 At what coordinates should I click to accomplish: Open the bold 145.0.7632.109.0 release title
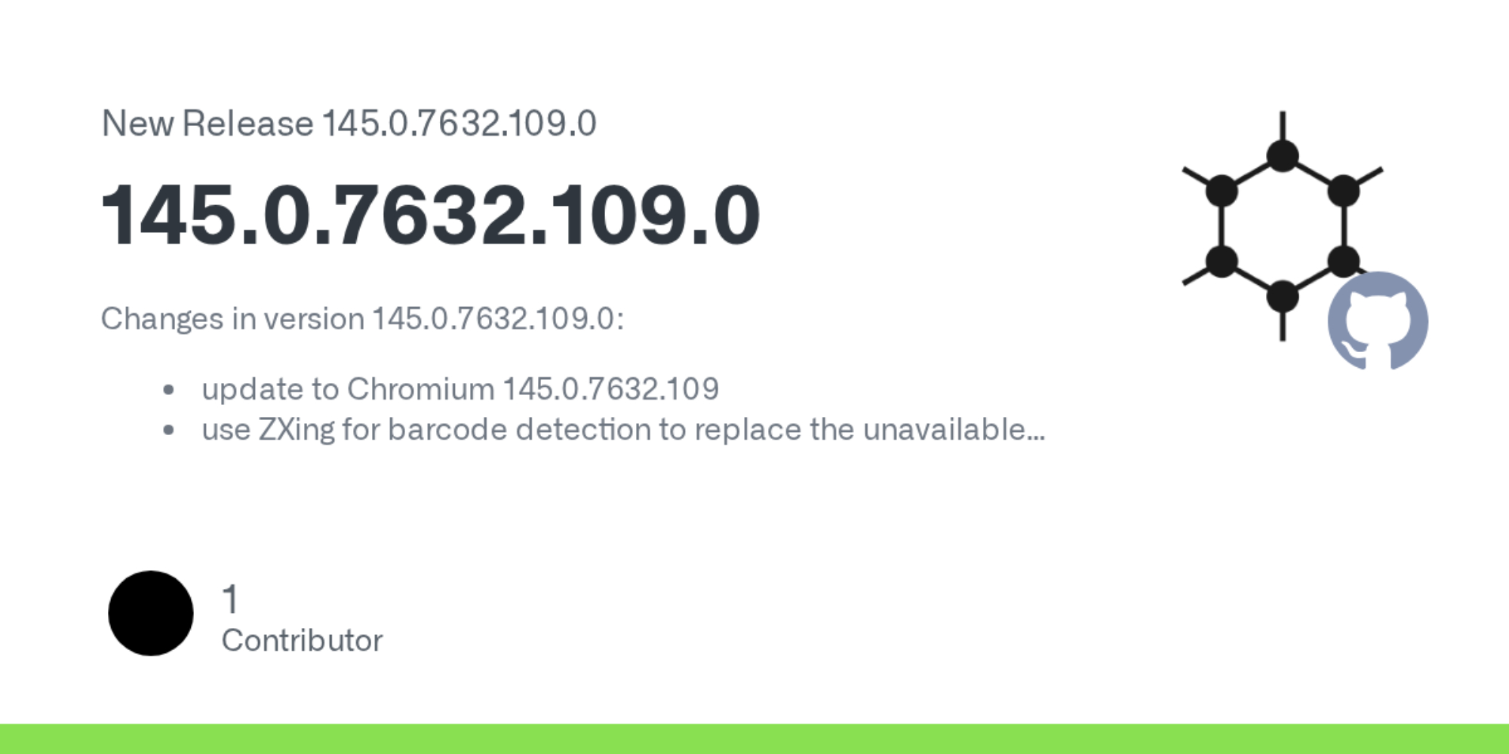click(430, 216)
